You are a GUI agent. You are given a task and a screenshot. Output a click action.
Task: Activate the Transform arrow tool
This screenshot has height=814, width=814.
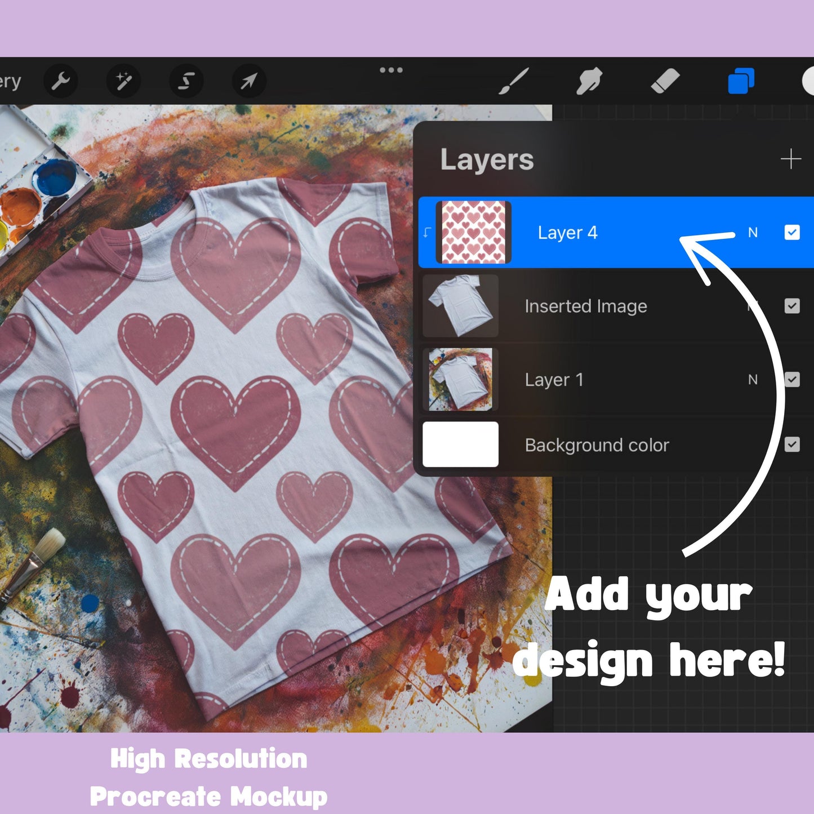248,82
